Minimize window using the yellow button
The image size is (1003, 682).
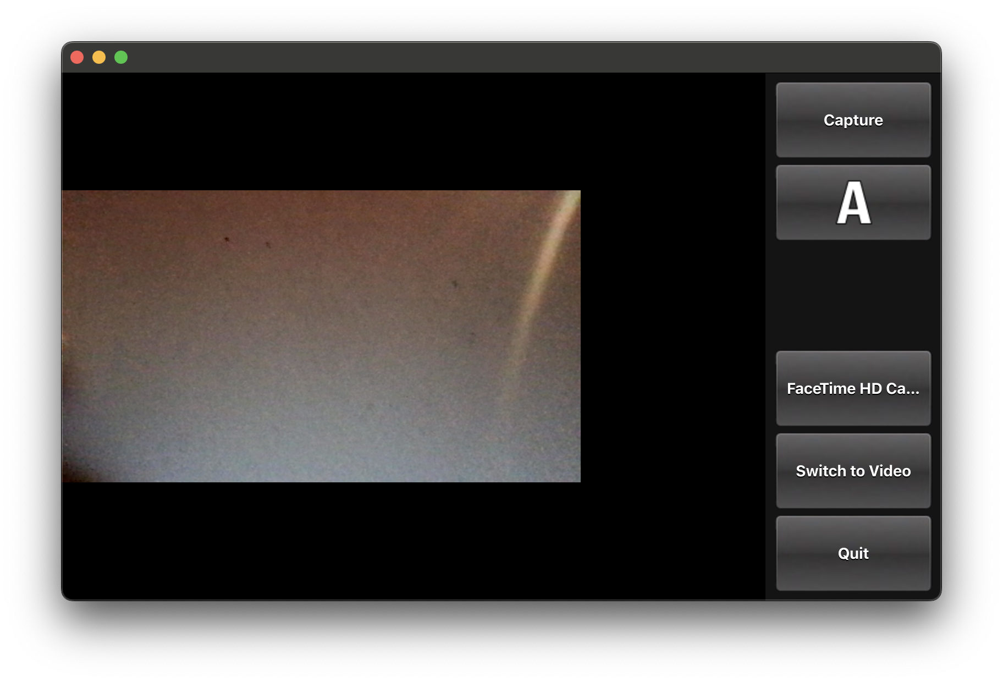click(x=99, y=57)
